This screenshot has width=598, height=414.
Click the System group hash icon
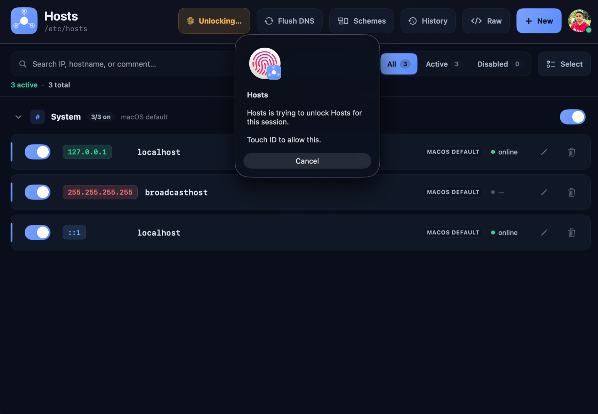[x=38, y=117]
